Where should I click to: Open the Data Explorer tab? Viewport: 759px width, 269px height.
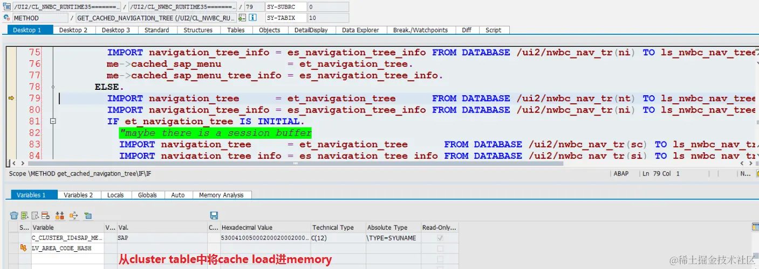click(360, 30)
